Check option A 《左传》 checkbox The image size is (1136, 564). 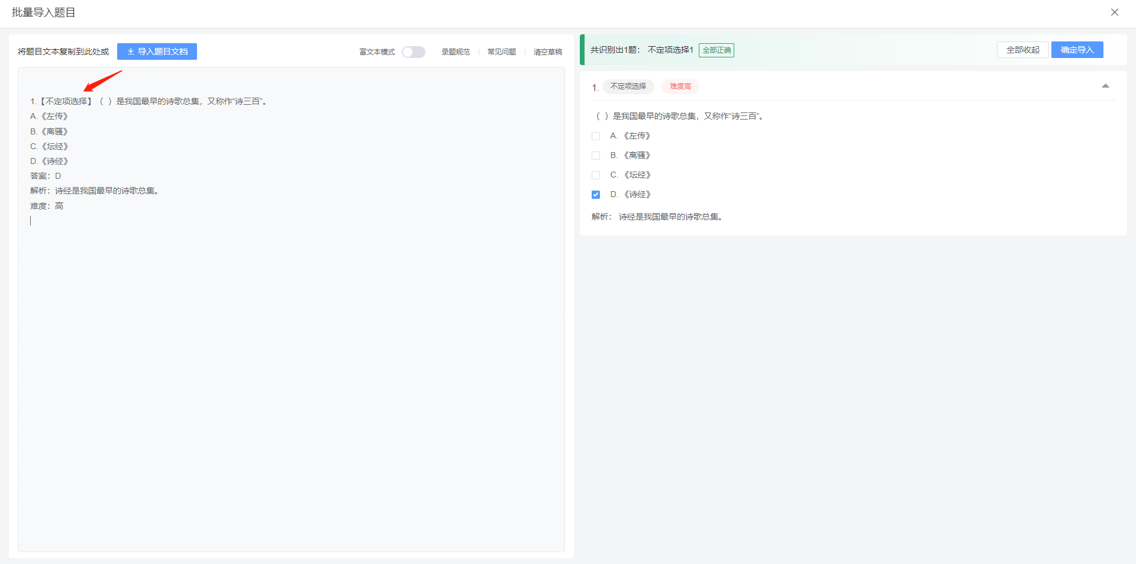596,136
